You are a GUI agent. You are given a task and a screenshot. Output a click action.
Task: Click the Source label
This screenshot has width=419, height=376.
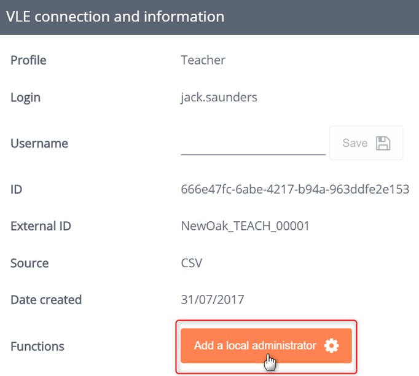(x=29, y=263)
